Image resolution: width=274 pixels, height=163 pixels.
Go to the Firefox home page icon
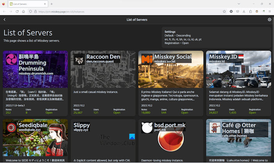pos(23,11)
